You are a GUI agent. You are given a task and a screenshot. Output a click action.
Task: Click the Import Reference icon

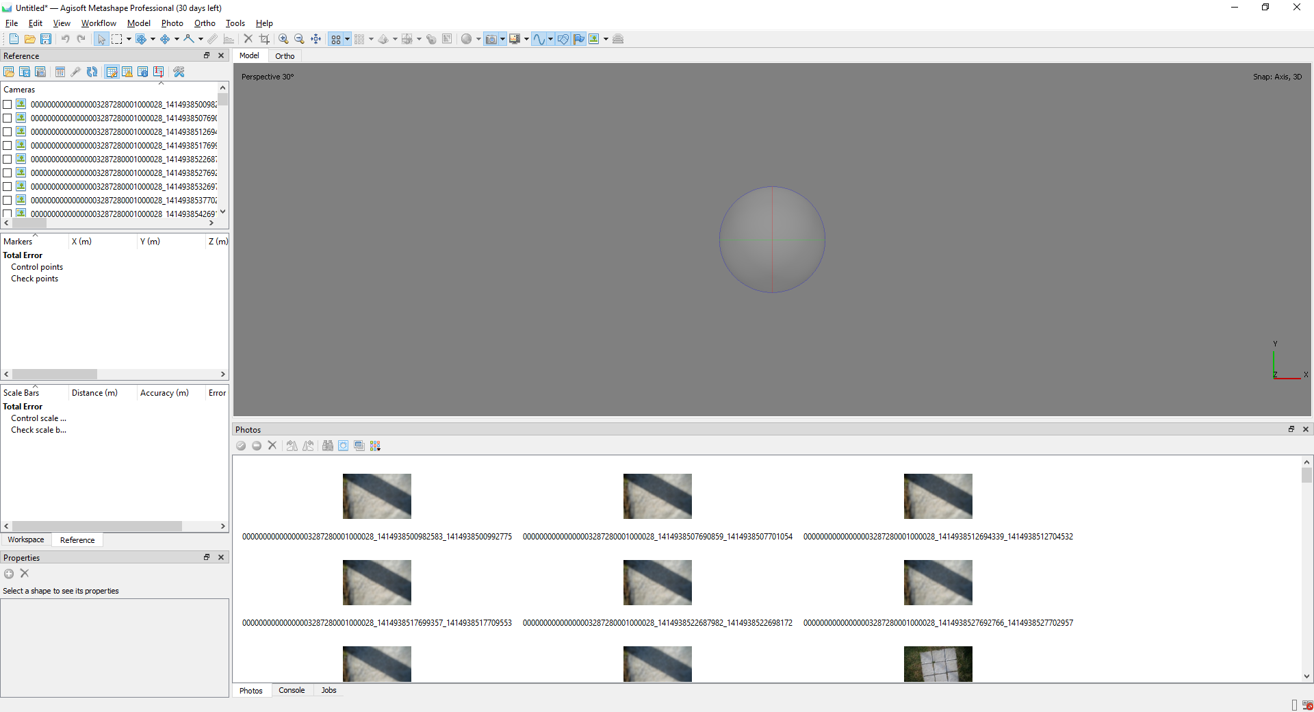point(9,71)
